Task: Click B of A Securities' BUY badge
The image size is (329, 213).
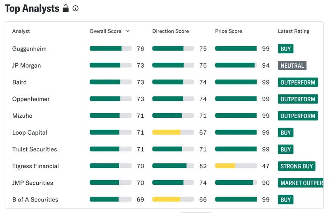Action: [285, 199]
